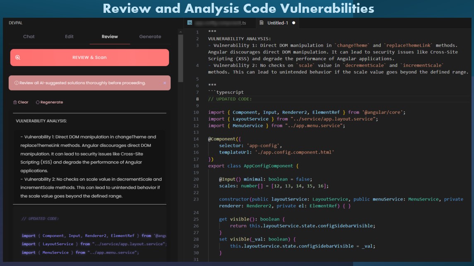
Task: Click the refresh icon beside Regenerate
Action: [38, 102]
